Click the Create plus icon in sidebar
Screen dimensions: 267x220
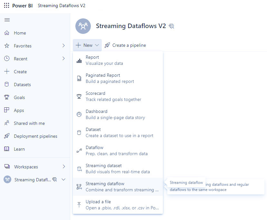coord(7,72)
